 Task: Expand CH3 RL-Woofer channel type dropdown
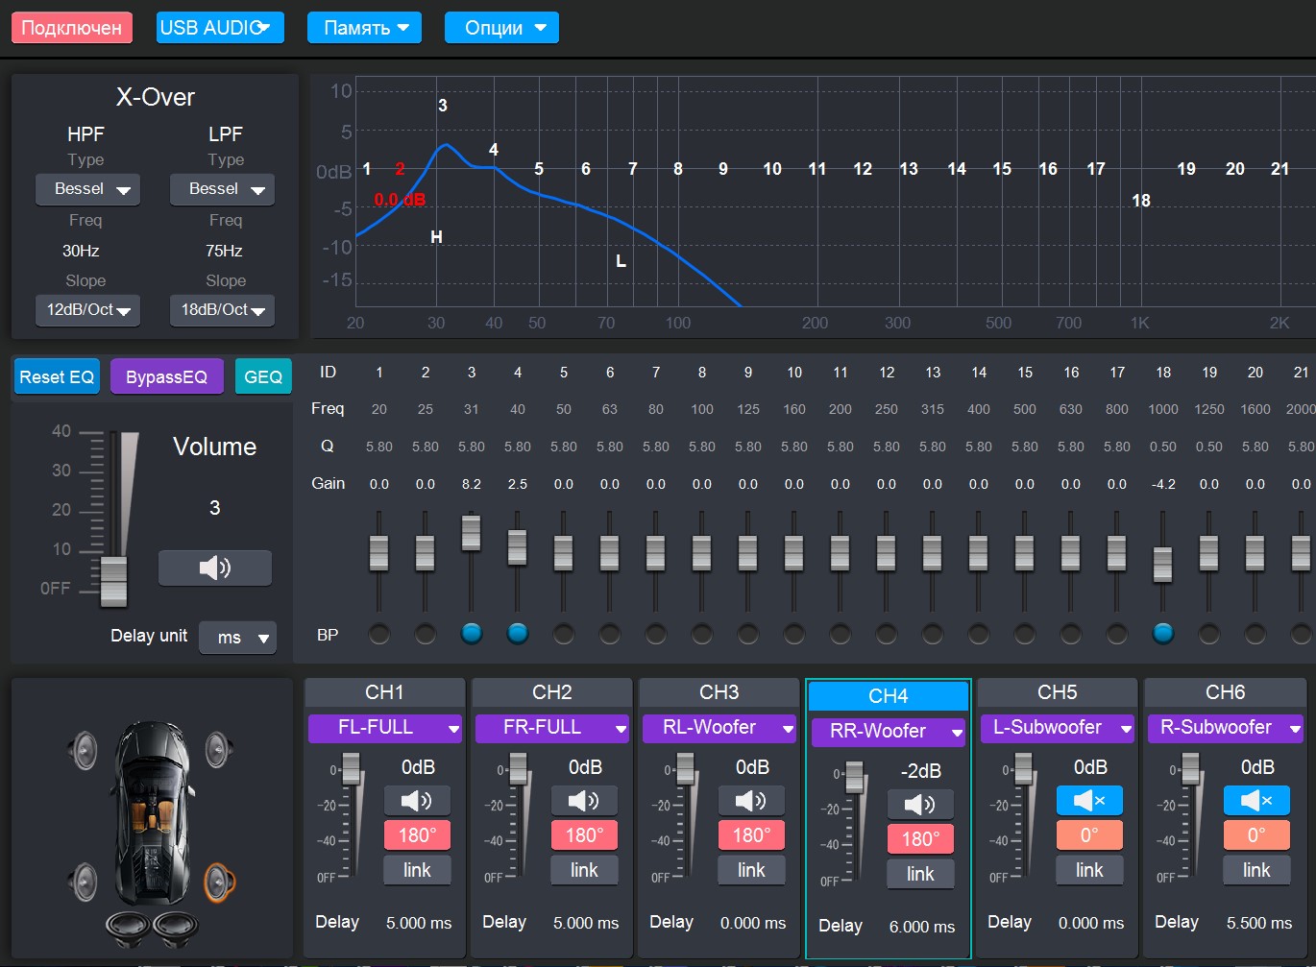tap(719, 728)
